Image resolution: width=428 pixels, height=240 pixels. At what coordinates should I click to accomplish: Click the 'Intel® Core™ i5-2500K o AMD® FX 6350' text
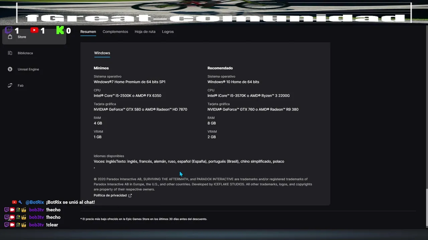pos(127,96)
